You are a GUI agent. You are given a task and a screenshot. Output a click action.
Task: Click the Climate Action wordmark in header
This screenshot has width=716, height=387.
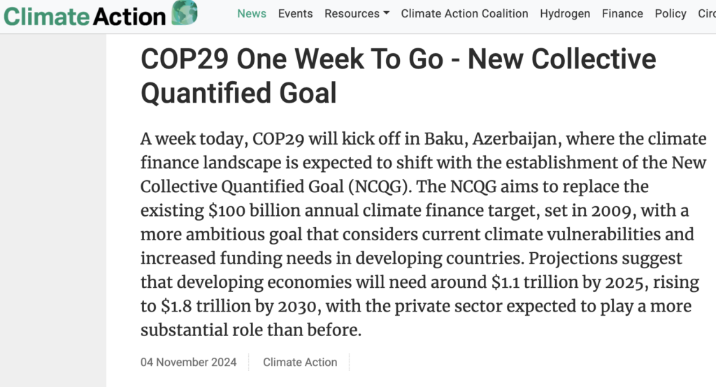tap(85, 17)
